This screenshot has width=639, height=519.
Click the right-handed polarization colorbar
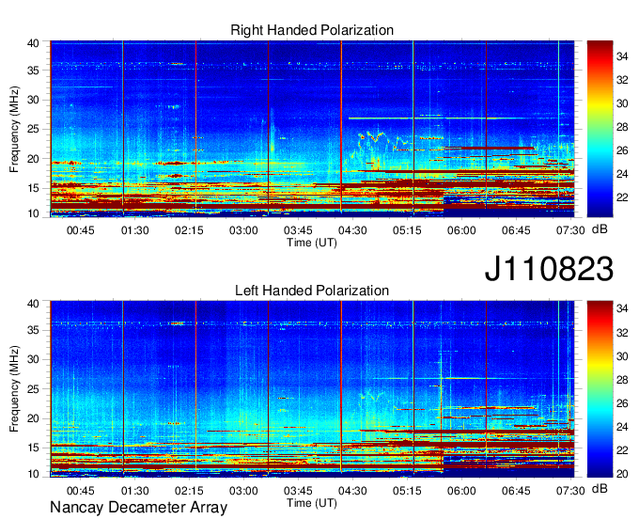pyautogui.click(x=600, y=129)
